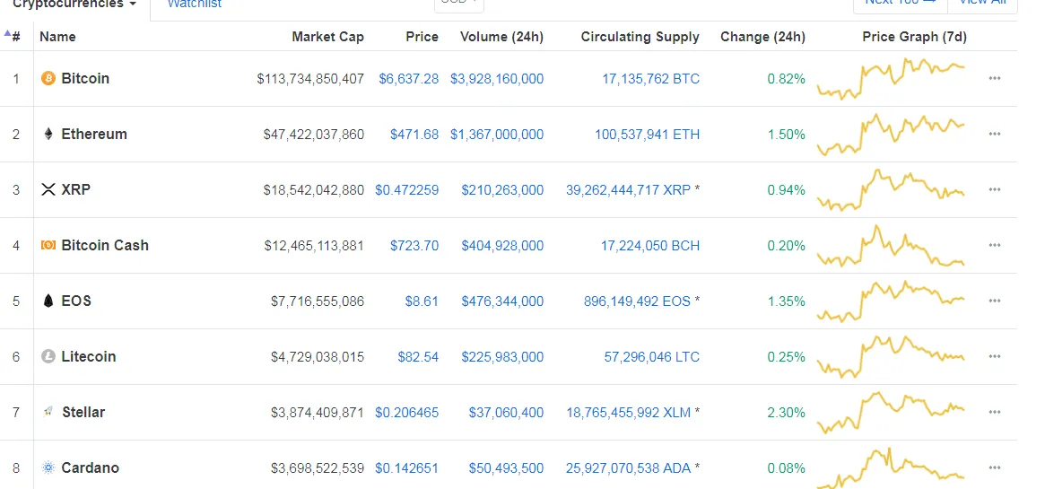Open the more-options dots for Bitcoin Cash row
This screenshot has width=1045, height=489.
995,245
